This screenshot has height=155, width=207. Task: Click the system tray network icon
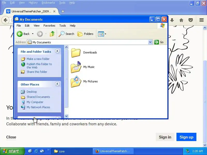pyautogui.click(x=187, y=151)
